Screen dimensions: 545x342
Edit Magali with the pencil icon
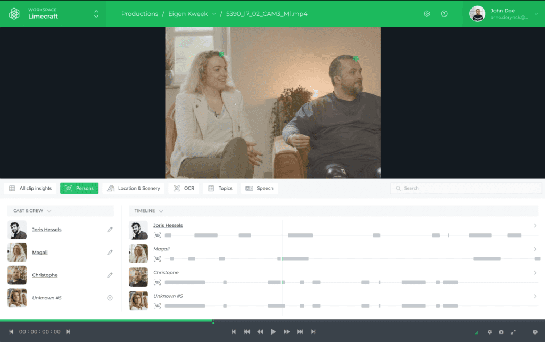110,253
